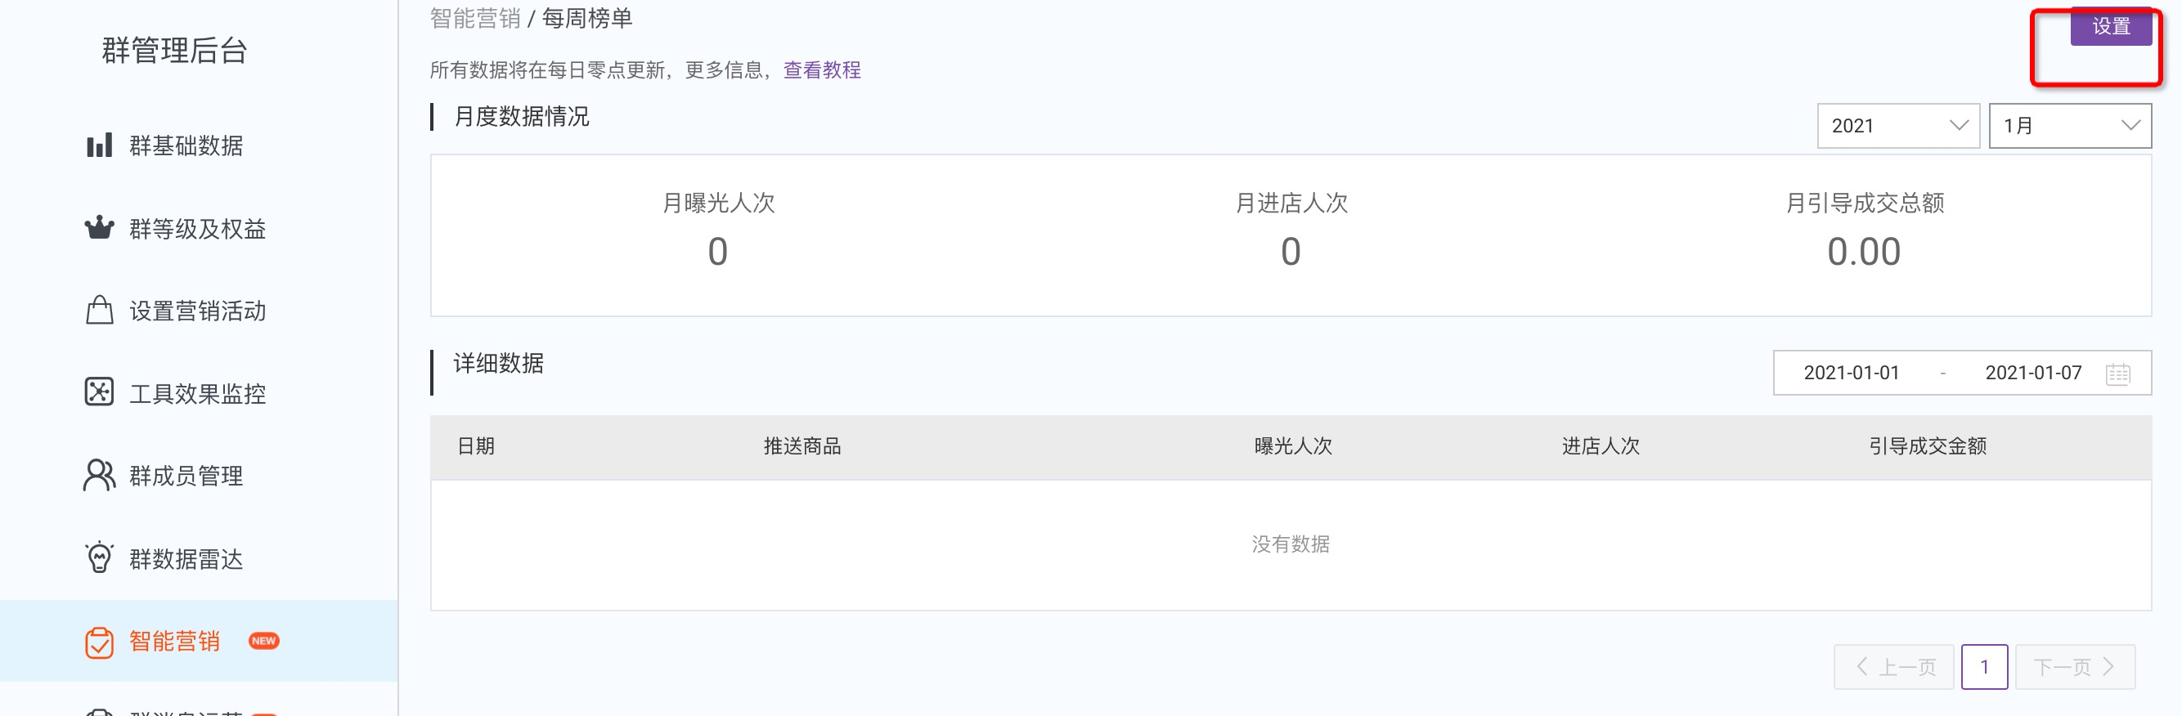Click the 上一页 previous page button

(x=1893, y=667)
